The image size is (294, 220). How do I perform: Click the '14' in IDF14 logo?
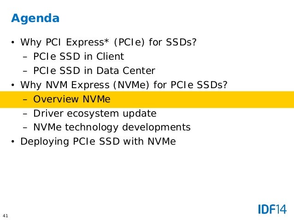[281, 209]
